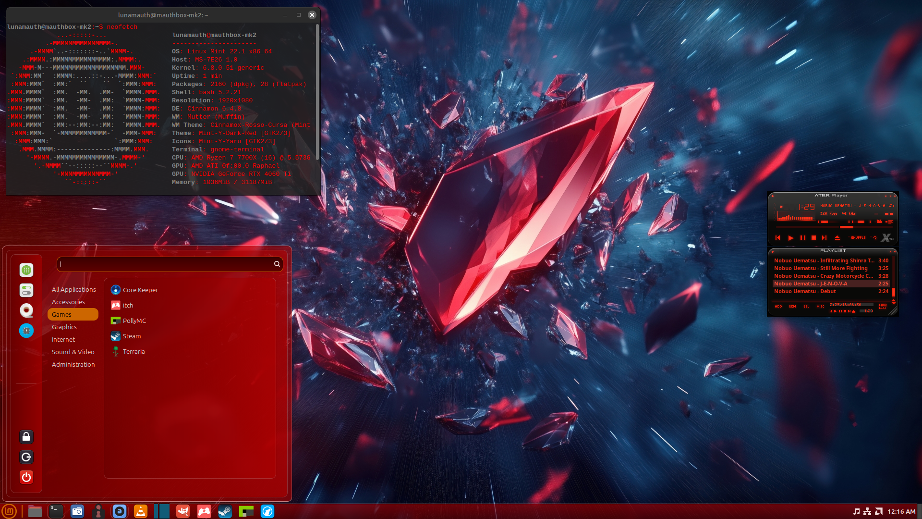The width and height of the screenshot is (922, 519).
Task: Open the playlist ADD menu
Action: tap(778, 307)
